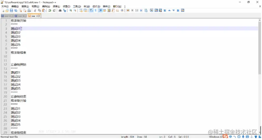Open the ? help menu
This screenshot has height=140, width=262.
point(125,6)
